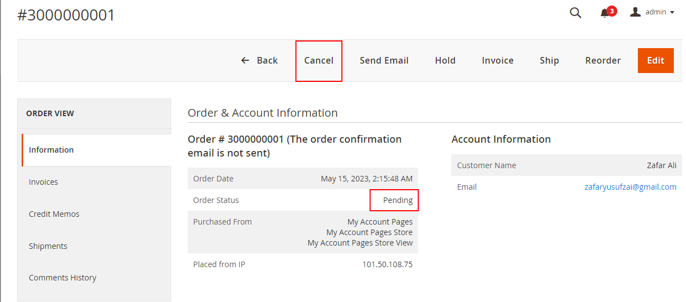Click the Reorder button
Screen dimensions: 686x302
(x=603, y=61)
